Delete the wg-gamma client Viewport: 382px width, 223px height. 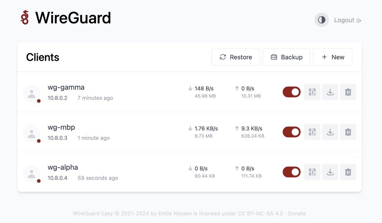click(x=348, y=92)
